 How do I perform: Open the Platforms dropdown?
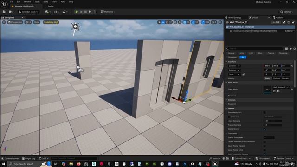click(108, 12)
